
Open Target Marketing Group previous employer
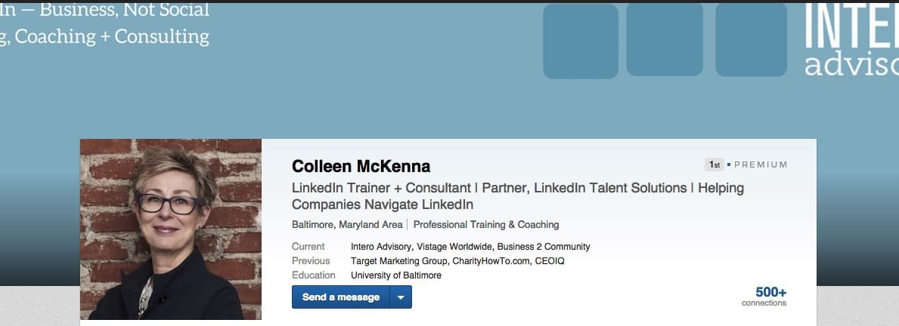click(399, 261)
